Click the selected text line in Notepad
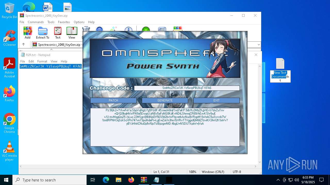330x185 pixels. [51, 66]
